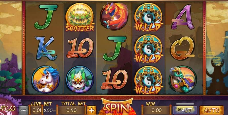The image size is (228, 115).
Task: Select the blue K card symbol
Action: 45,48
